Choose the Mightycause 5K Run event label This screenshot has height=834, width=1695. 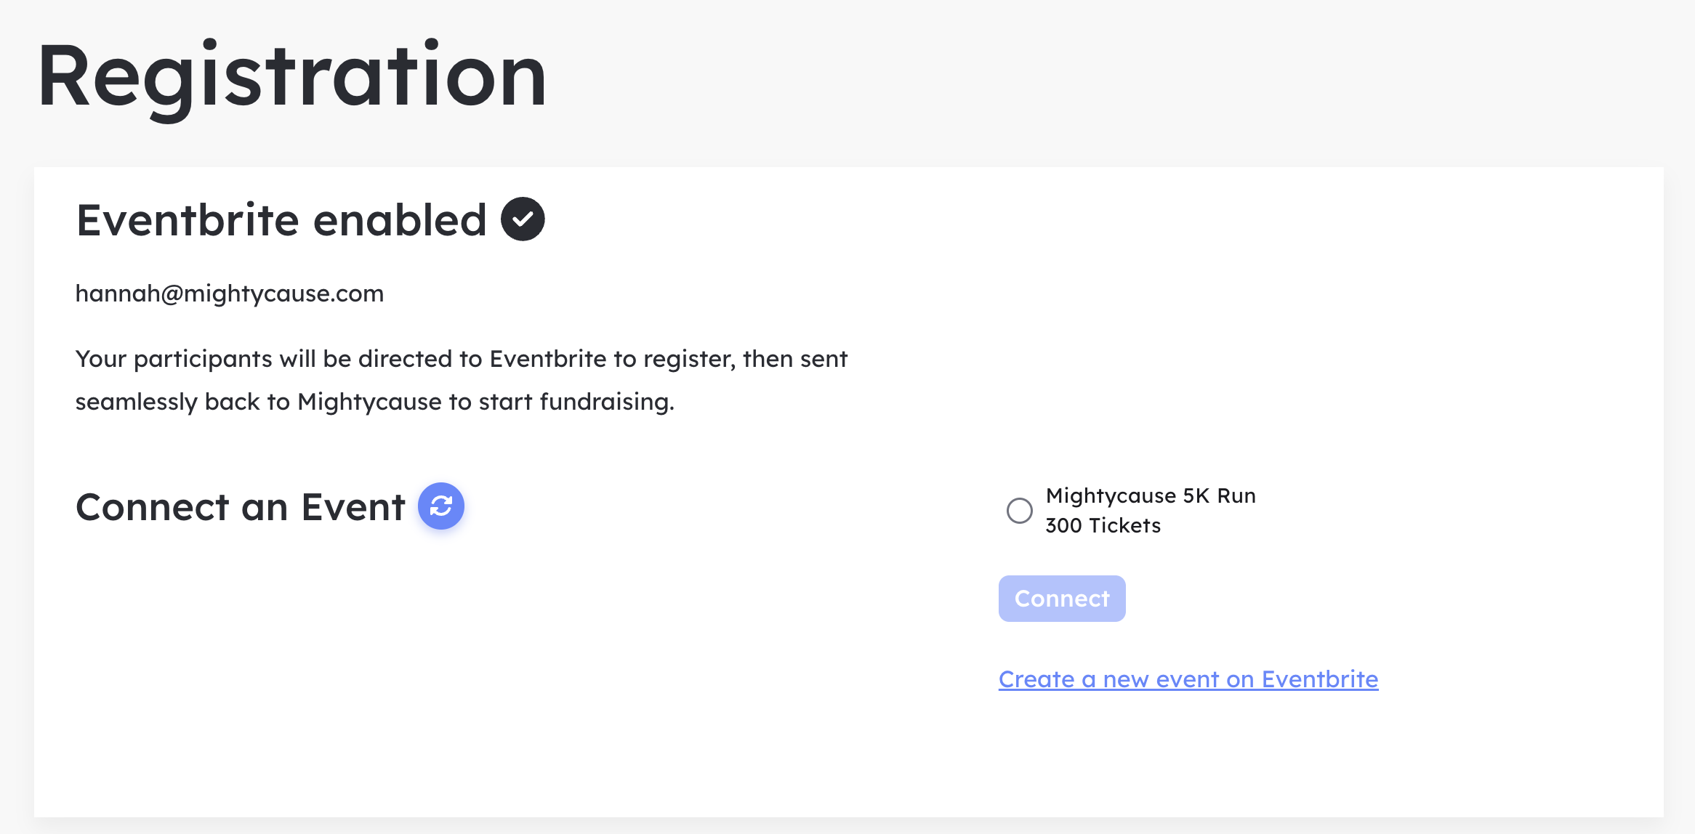pyautogui.click(x=1151, y=495)
